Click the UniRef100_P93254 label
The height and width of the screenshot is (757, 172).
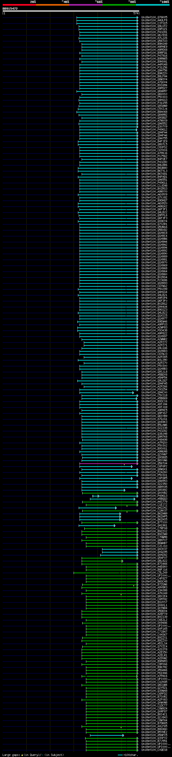154,389
